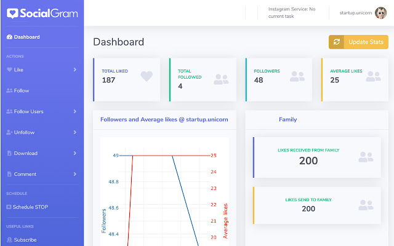The image size is (394, 246).
Task: Click the profile avatar picture
Action: [380, 13]
